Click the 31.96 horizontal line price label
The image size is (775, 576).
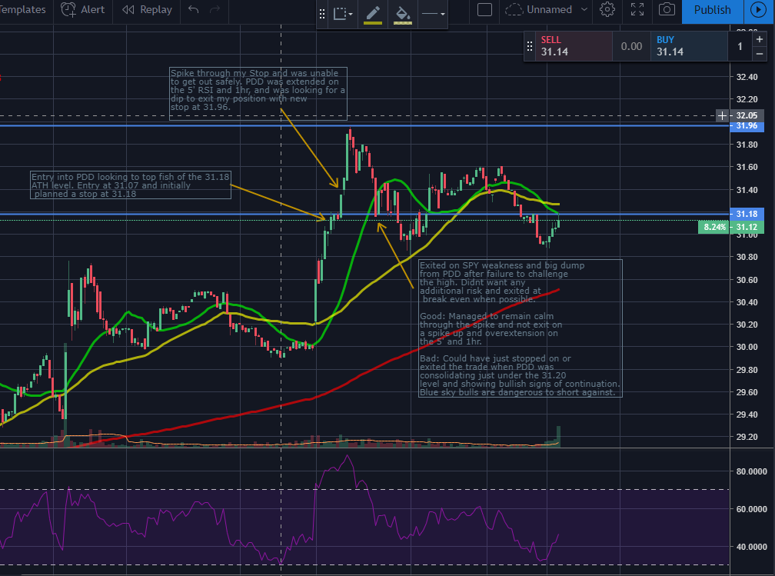point(747,125)
